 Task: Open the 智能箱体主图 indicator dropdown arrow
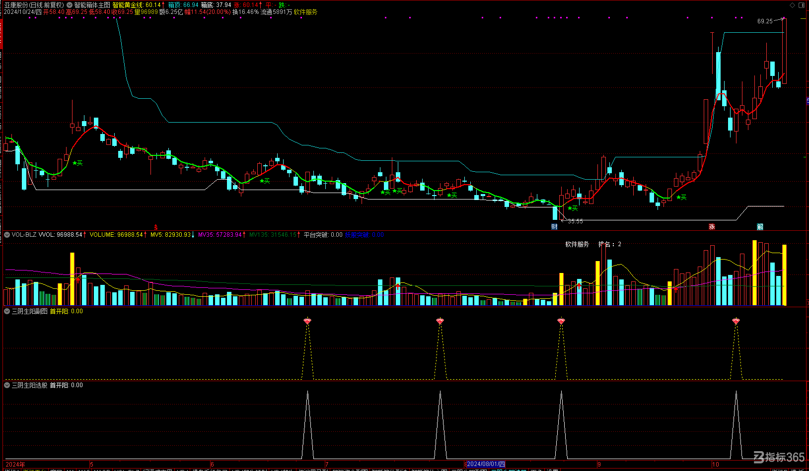click(x=70, y=5)
